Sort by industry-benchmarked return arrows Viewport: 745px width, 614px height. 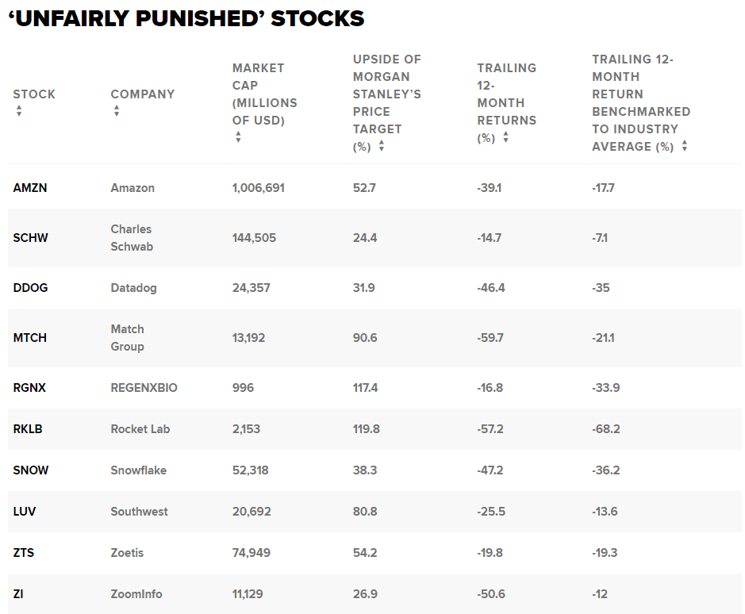click(684, 146)
